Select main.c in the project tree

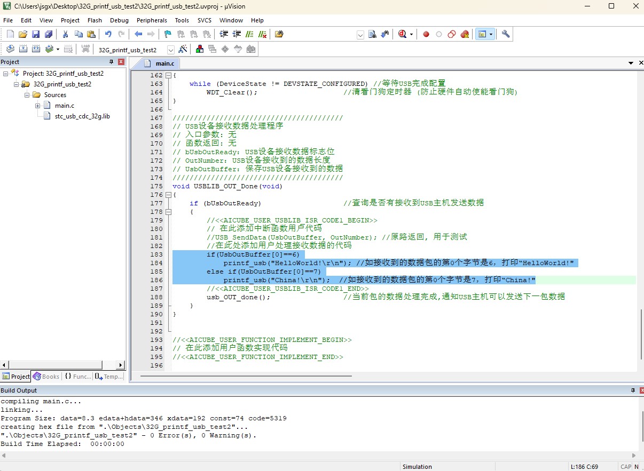click(x=65, y=106)
